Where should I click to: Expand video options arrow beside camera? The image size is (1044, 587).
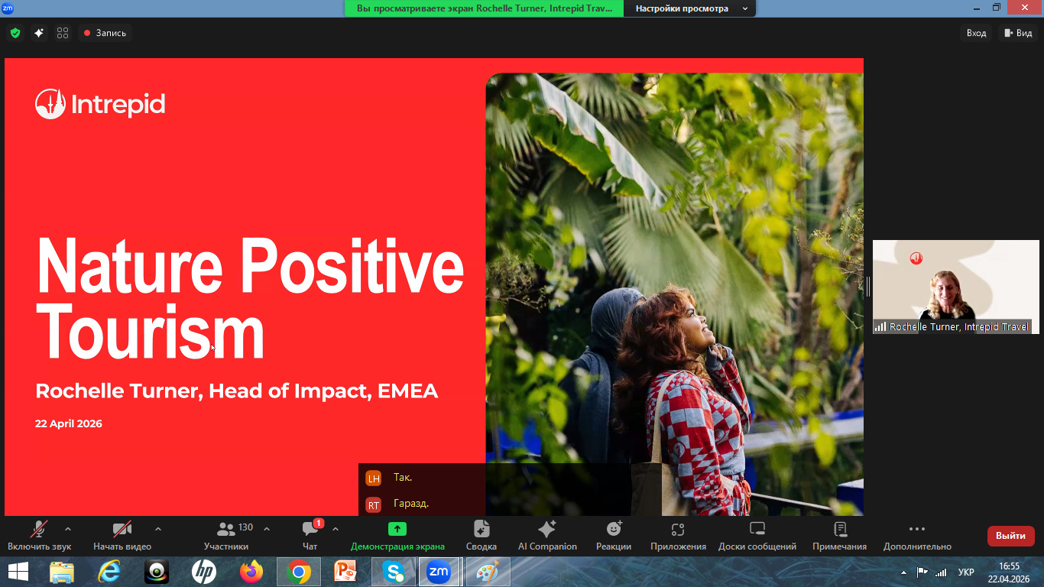pos(158,529)
